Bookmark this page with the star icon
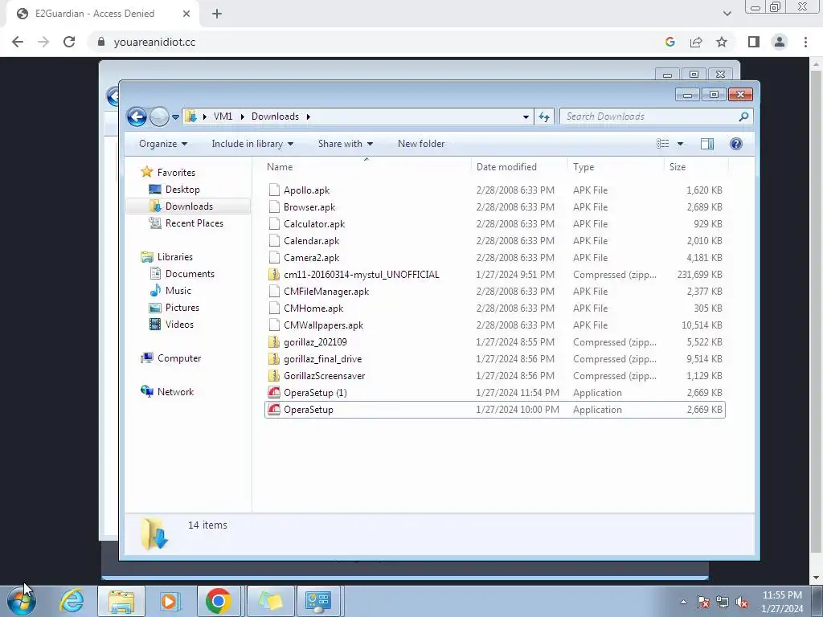The width and height of the screenshot is (823, 617). (x=722, y=42)
